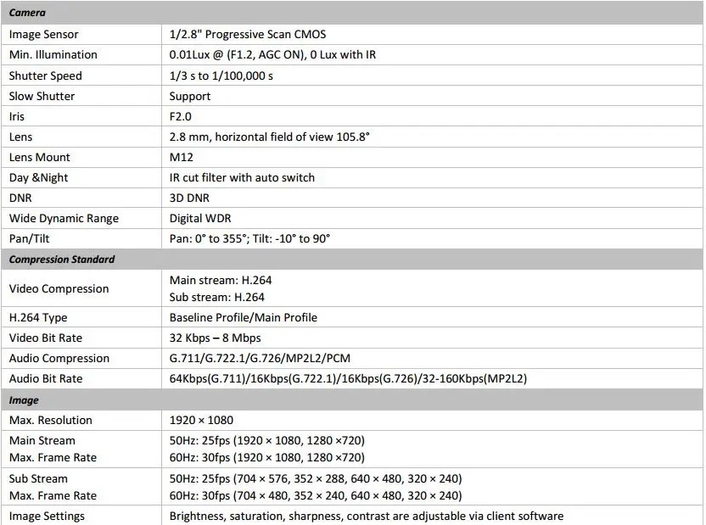706x525 pixels.
Task: Select the Max. Resolution 1920 × 1080 value
Action: (x=201, y=420)
